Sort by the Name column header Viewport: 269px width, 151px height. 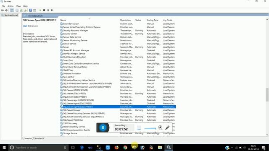tap(63, 20)
